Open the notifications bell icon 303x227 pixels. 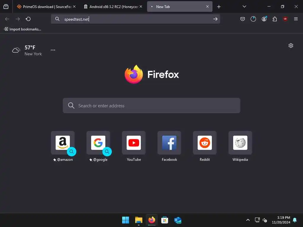(295, 220)
